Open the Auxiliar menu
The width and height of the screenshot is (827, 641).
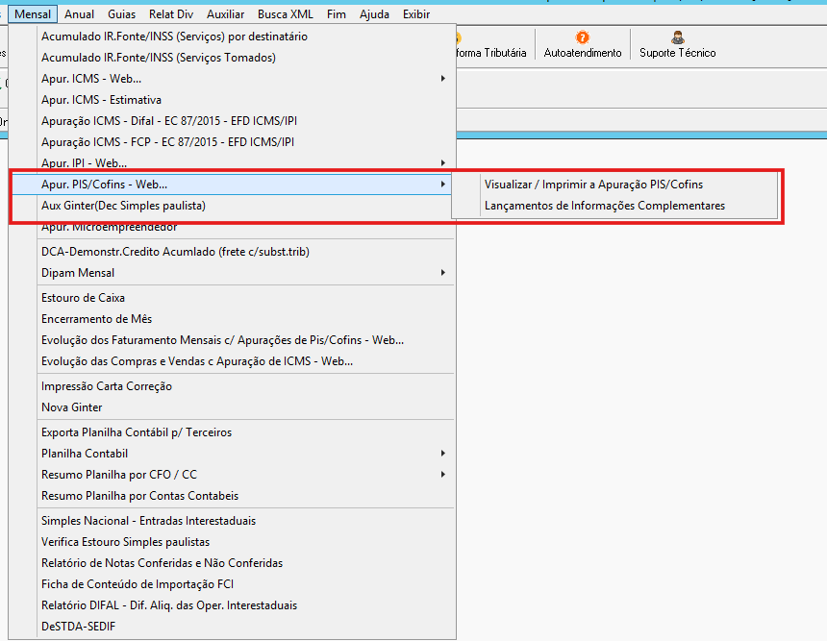coord(225,14)
